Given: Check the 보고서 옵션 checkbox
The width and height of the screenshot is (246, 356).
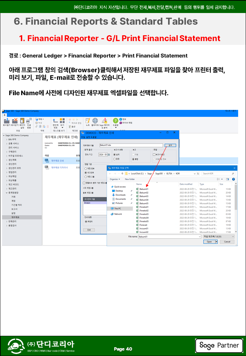Looking at the screenshot, I should [x=154, y=155].
